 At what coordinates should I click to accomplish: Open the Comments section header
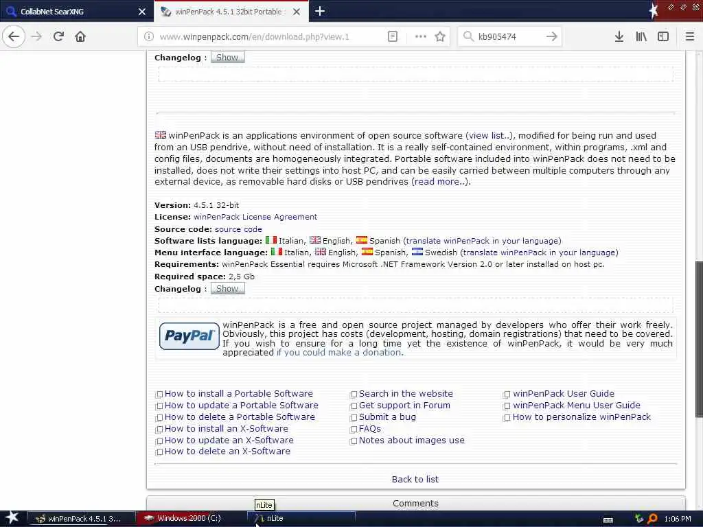(x=415, y=503)
